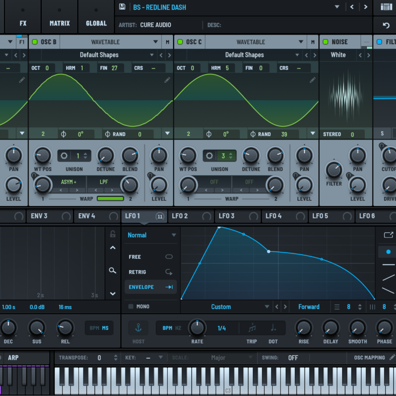396x396 pixels.
Task: Click the OSC B waveform pencil edit icon
Action: (167, 80)
